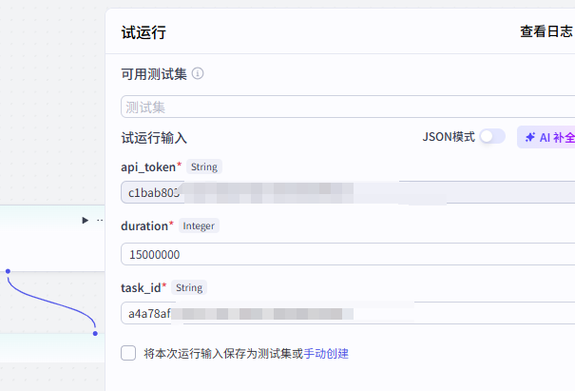Enable the JSON模式 toggle switch

coord(491,137)
